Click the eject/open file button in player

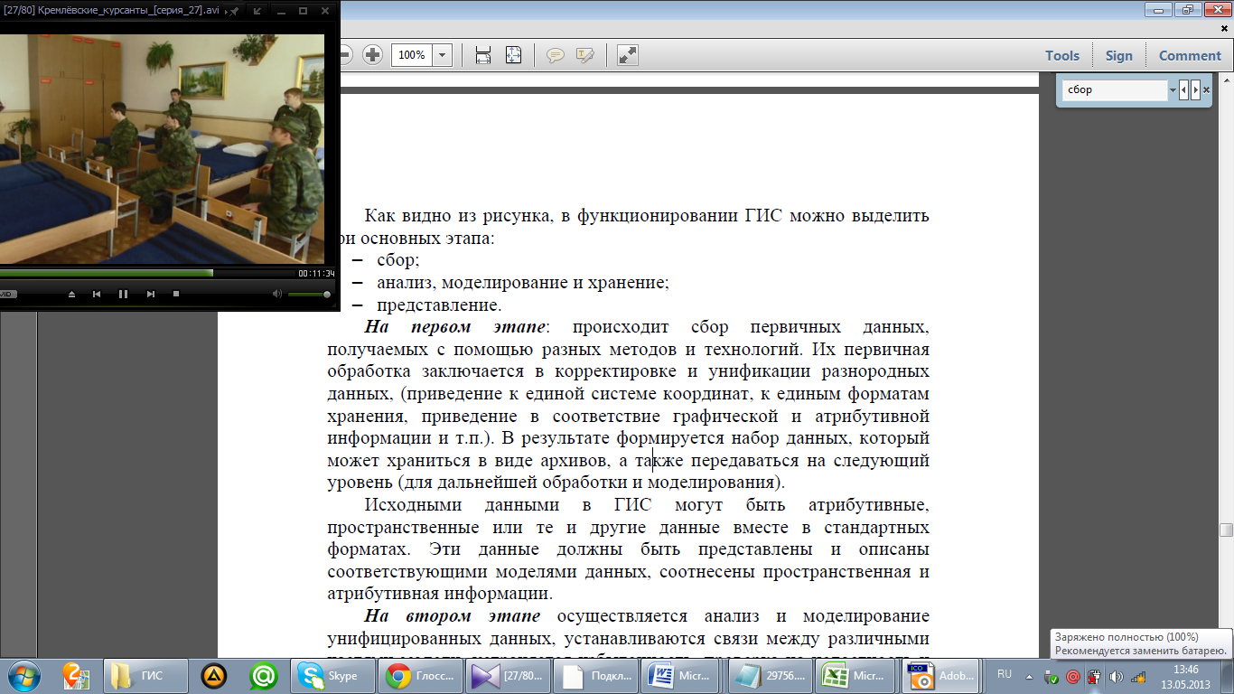(71, 294)
